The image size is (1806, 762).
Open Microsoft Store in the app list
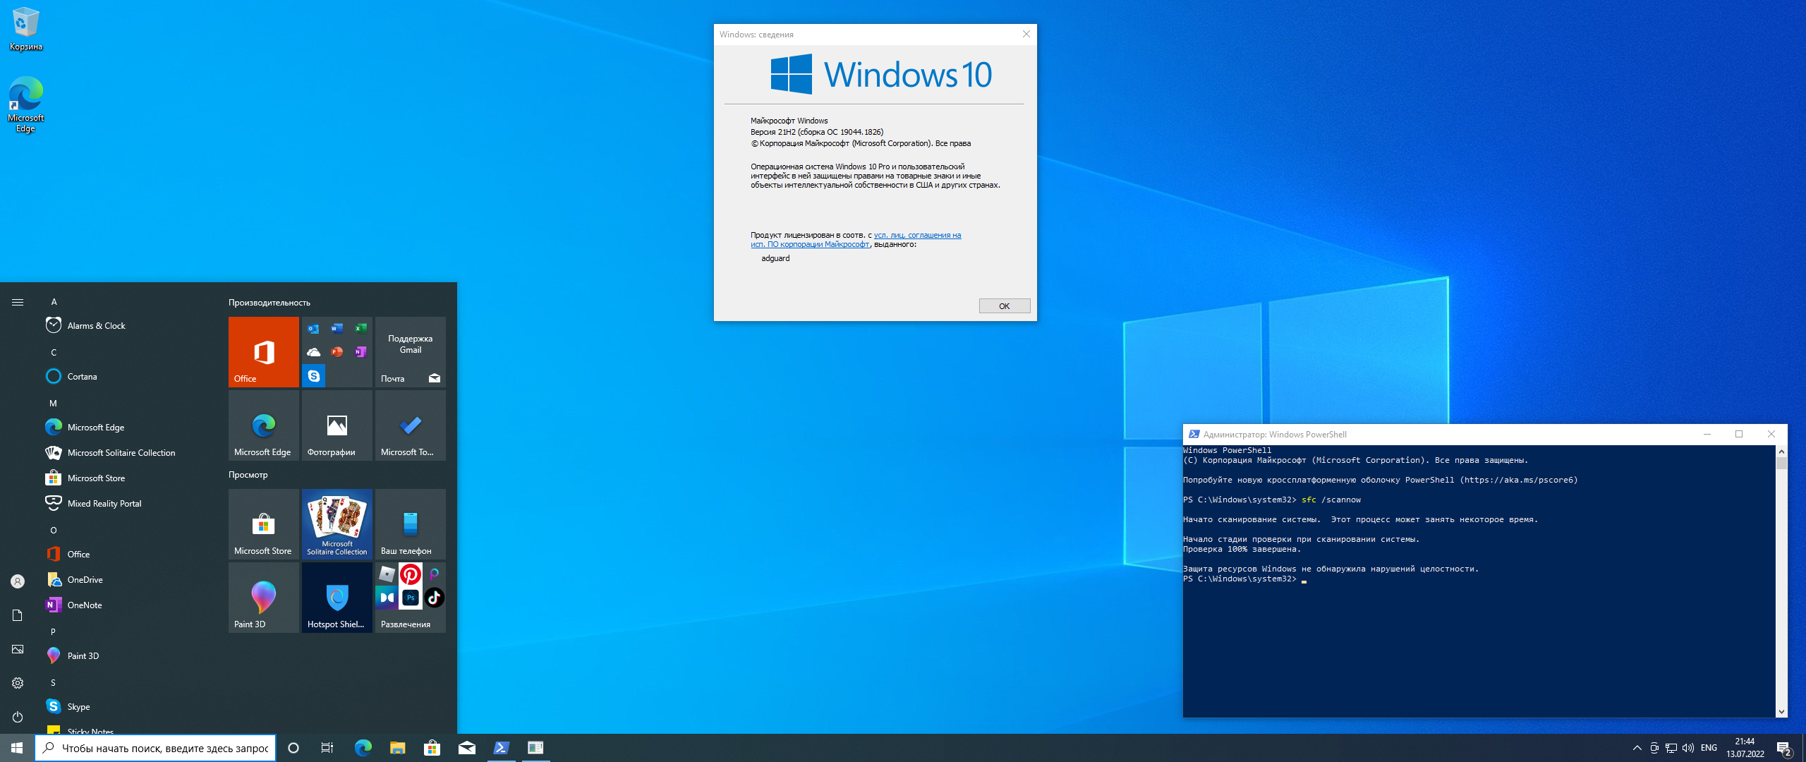(127, 478)
